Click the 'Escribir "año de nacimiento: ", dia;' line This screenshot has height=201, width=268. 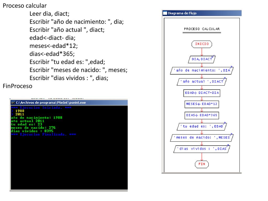[77, 22]
